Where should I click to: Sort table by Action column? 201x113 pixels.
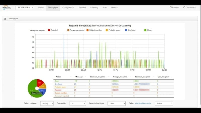pos(64,77)
